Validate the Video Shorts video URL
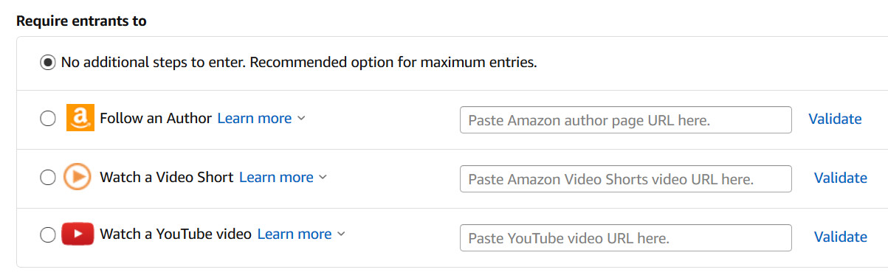 pos(840,178)
